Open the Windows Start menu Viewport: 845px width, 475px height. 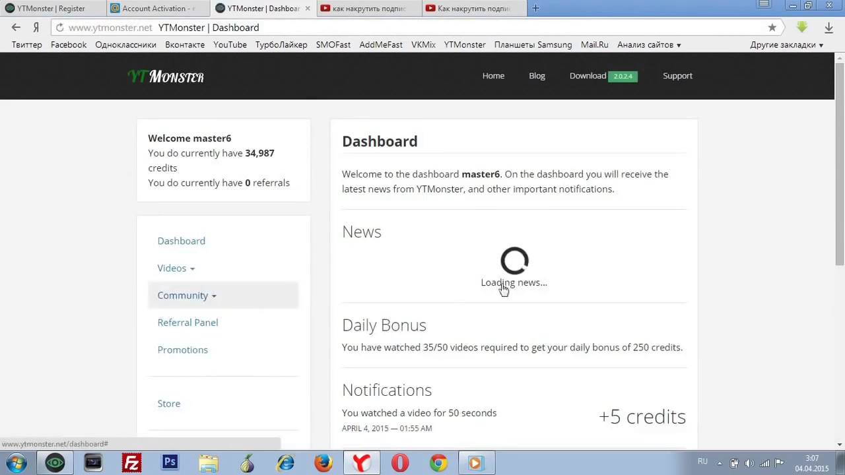[16, 463]
